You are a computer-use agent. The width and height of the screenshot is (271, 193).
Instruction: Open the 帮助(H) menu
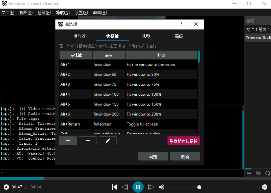point(100,13)
